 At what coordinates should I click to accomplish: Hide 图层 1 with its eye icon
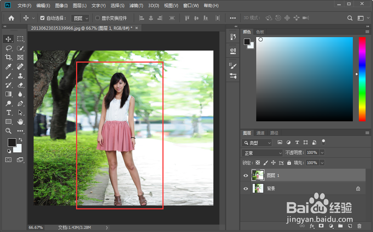tap(246, 175)
